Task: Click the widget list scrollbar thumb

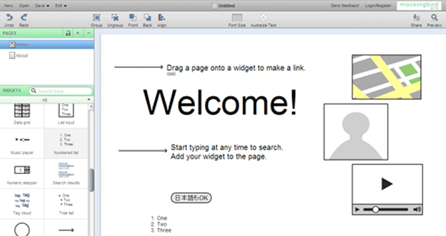Action: pyautogui.click(x=91, y=180)
